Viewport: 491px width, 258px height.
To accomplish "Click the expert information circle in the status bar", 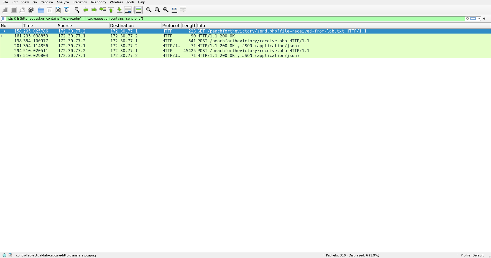I will (4, 255).
